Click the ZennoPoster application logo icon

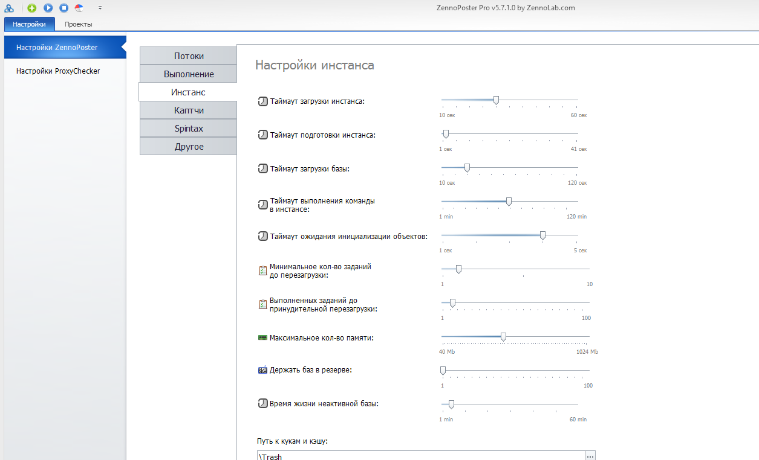(9, 8)
